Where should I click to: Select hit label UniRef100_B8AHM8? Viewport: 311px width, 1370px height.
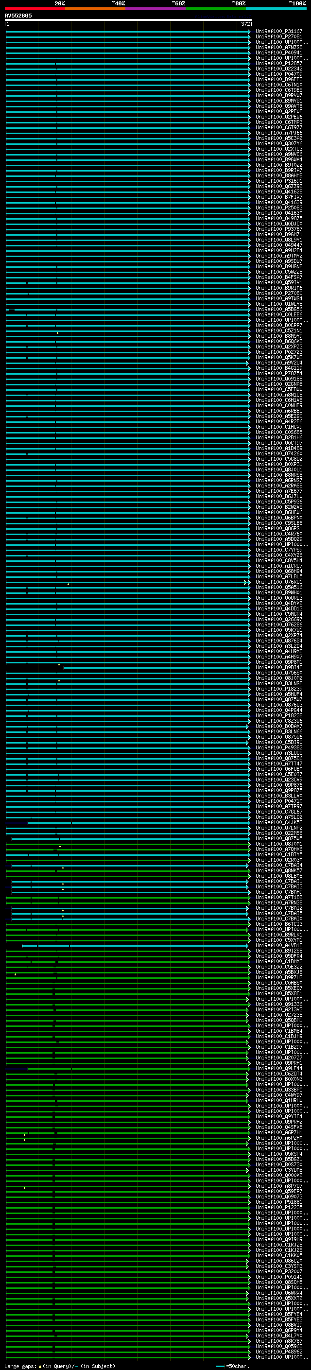(279, 175)
